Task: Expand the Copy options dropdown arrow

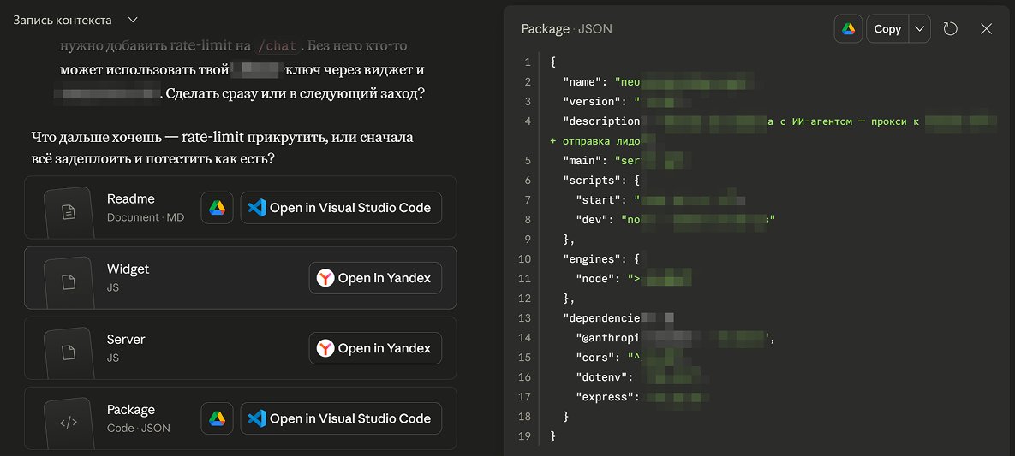Action: point(920,29)
